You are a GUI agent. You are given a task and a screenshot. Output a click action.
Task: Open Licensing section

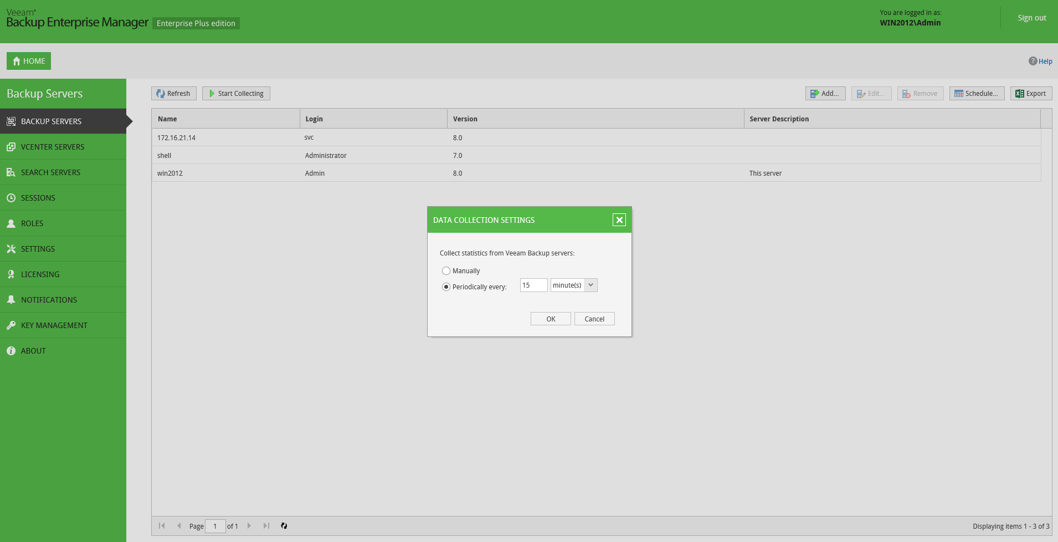point(63,274)
